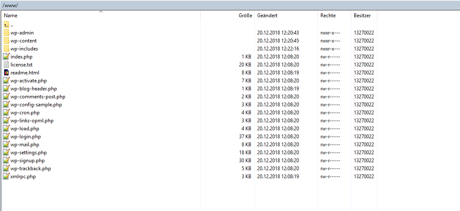Click the 37 KB size of wp-login.php
The image size is (460, 211).
tap(245, 136)
